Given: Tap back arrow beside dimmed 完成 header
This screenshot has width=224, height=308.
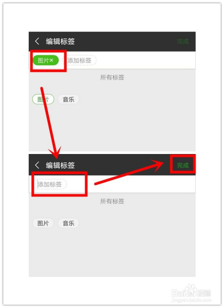Looking at the screenshot, I should click(x=37, y=41).
